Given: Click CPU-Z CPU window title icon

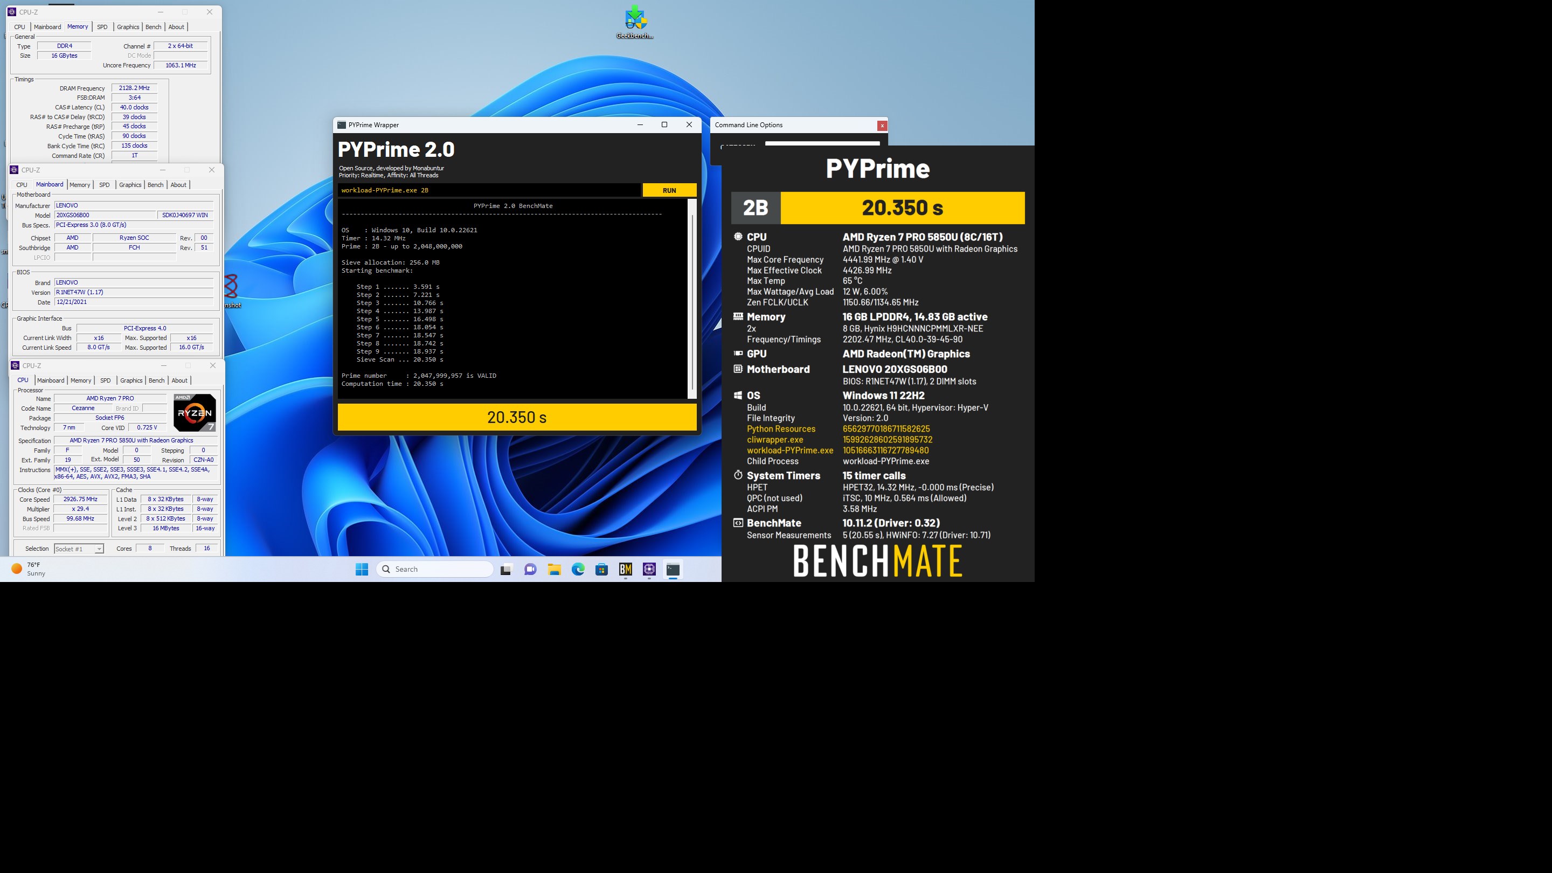Looking at the screenshot, I should point(15,366).
